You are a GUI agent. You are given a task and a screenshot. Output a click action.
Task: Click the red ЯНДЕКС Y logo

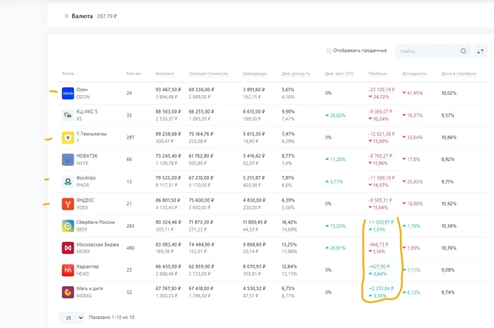point(68,204)
